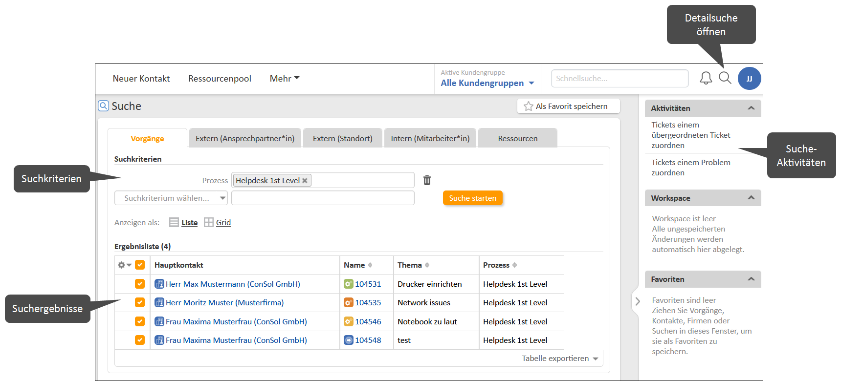Uncheck row for ticket 104548
The height and width of the screenshot is (381, 841).
(140, 340)
